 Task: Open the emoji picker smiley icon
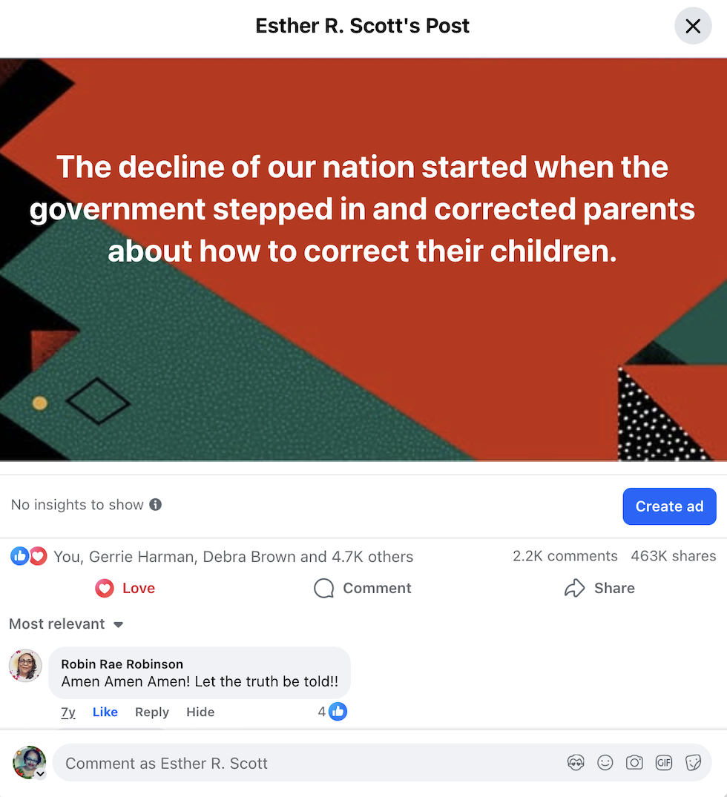tap(605, 762)
